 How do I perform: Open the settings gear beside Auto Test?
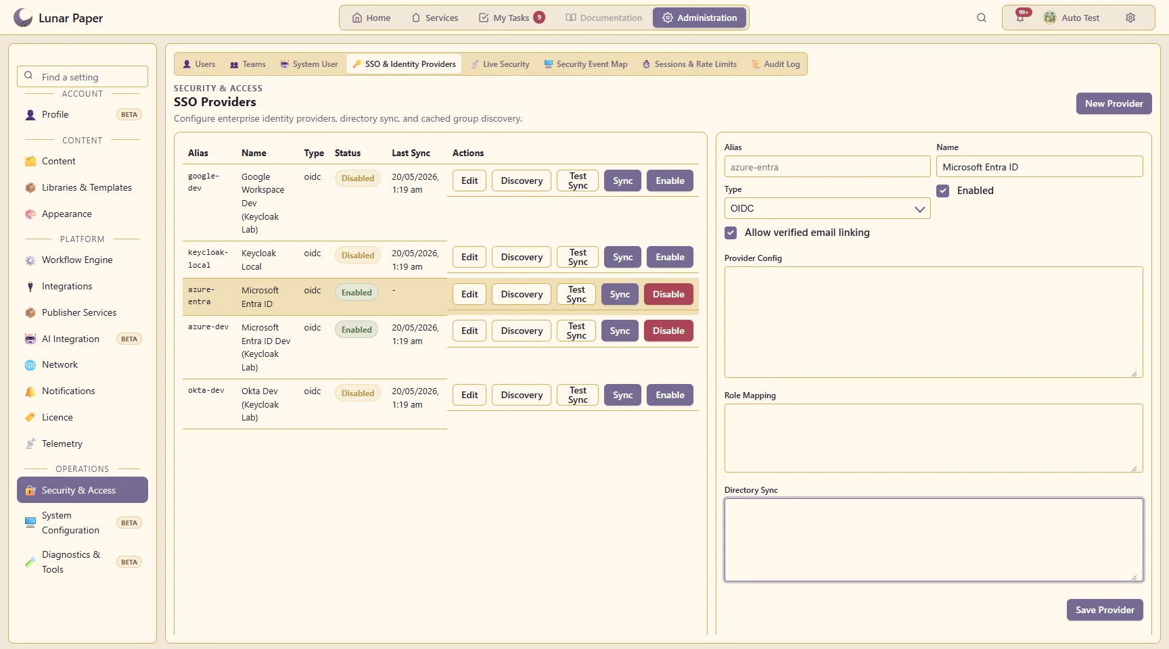point(1130,18)
